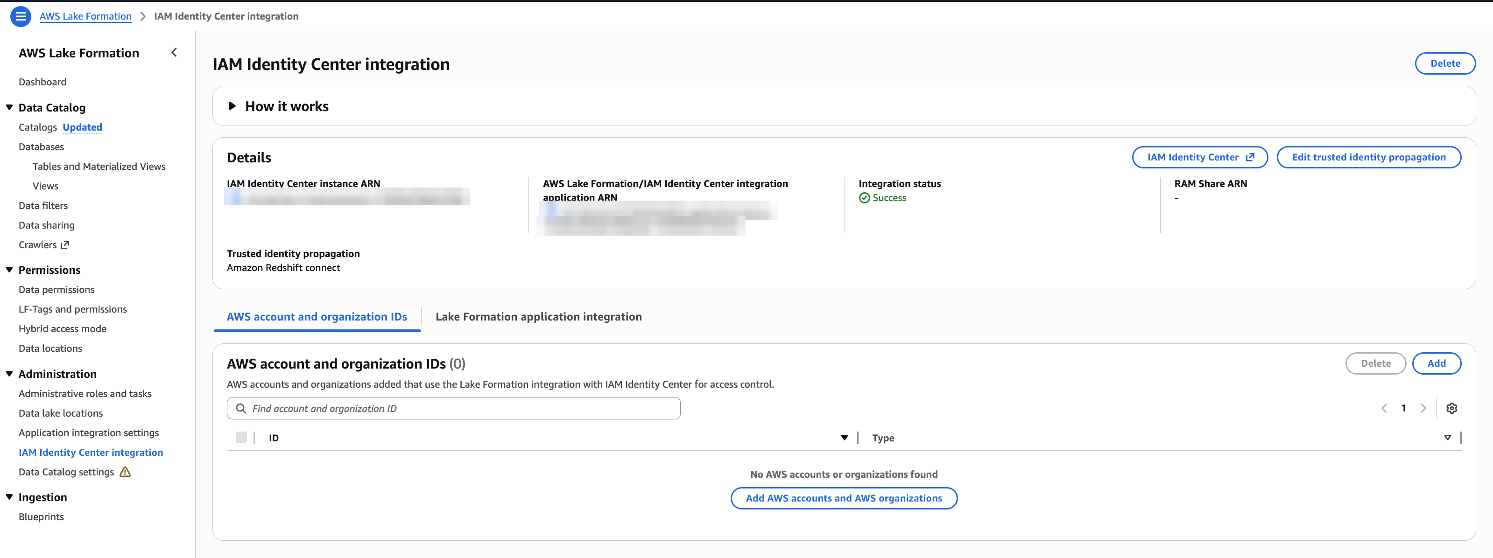
Task: Click Edit trusted identity propagation button
Action: (1368, 158)
